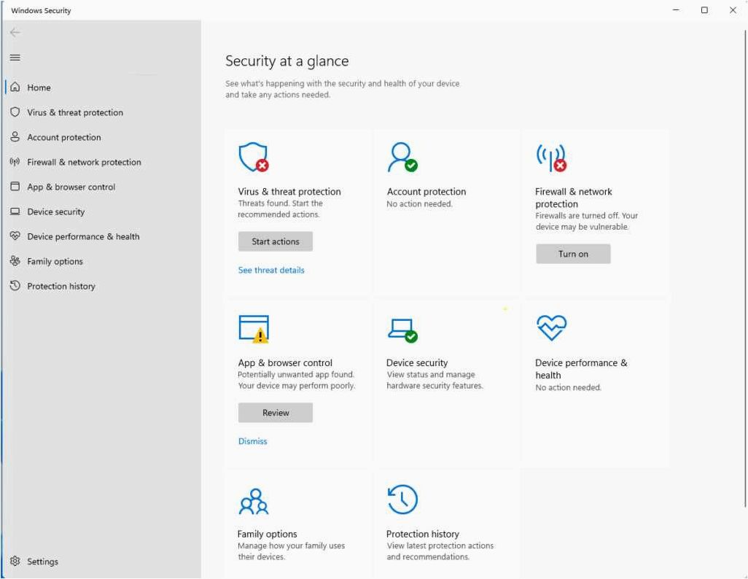The image size is (748, 579).
Task: Click the person icon in sidebar
Action: point(15,137)
